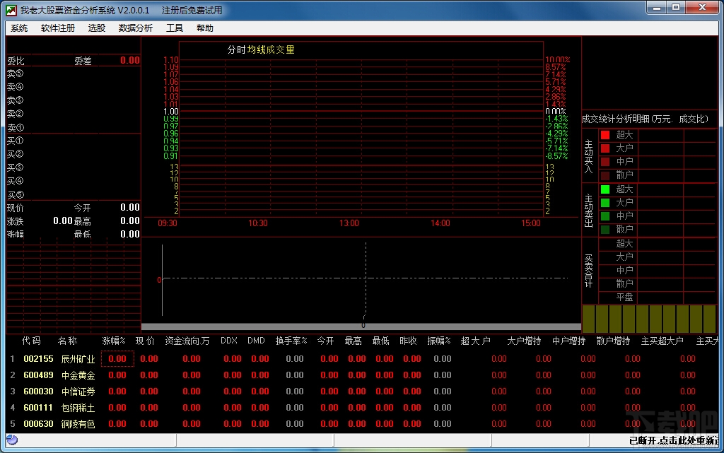Sort by 资金流向万 column header
This screenshot has height=453, width=724.
point(187,341)
